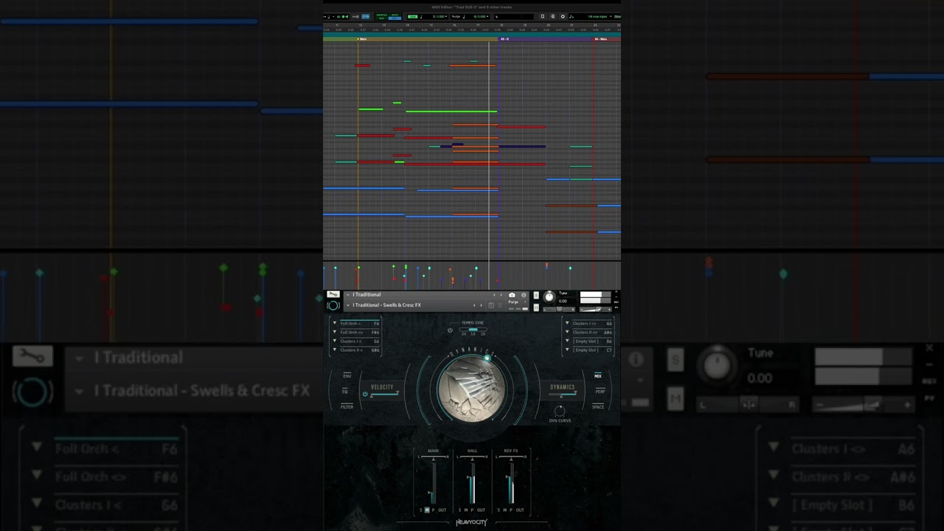Open MIDI editor settings gear icon
The image size is (944, 531).
coord(563,16)
